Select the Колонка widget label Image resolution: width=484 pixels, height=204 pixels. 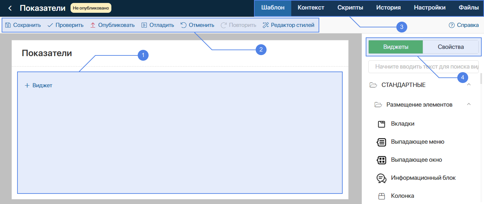tap(403, 196)
